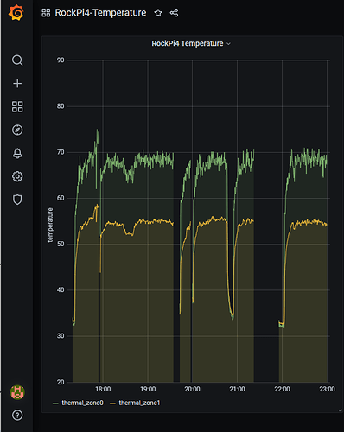Open the Alerting bell icon
Viewport: 344px width, 432px height.
pos(17,153)
